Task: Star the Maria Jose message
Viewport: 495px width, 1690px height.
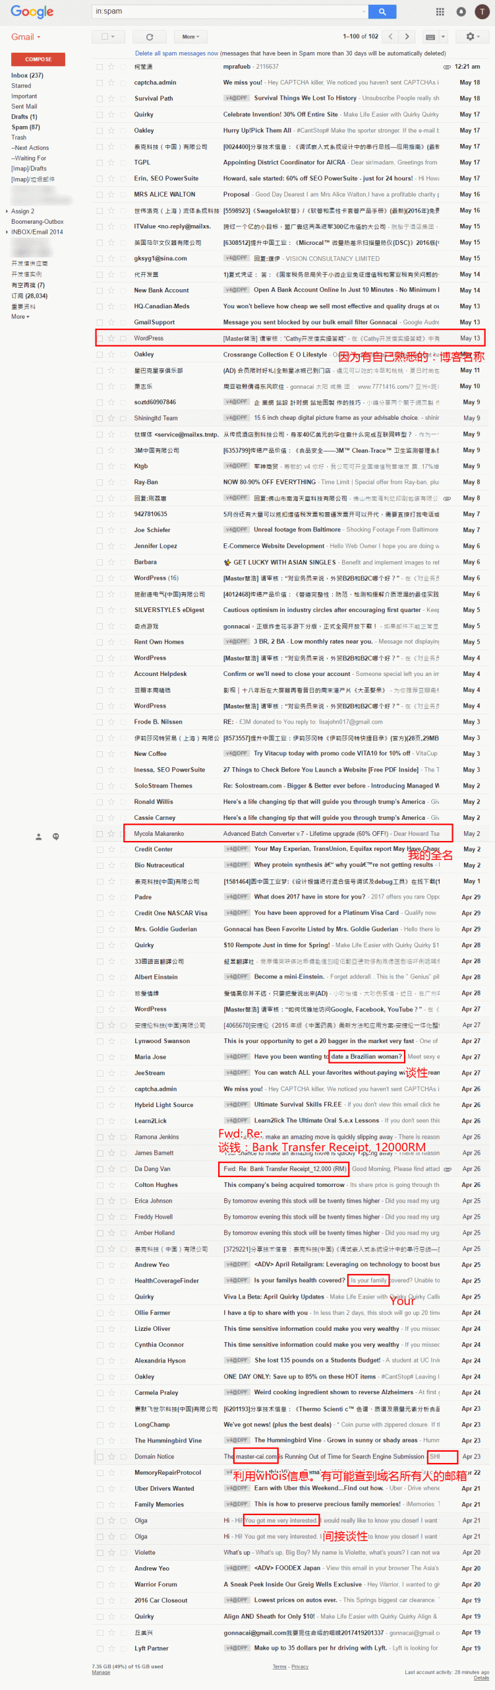Action: point(111,1057)
